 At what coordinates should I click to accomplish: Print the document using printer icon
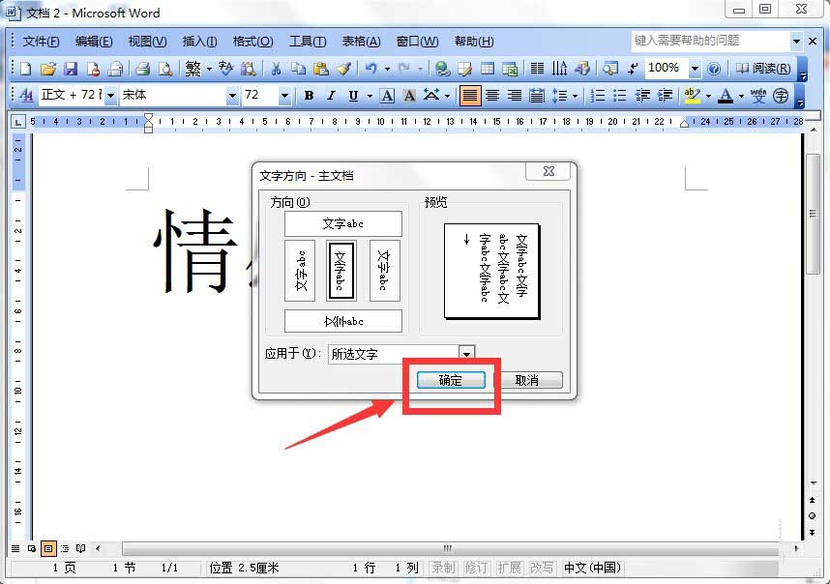(x=142, y=69)
